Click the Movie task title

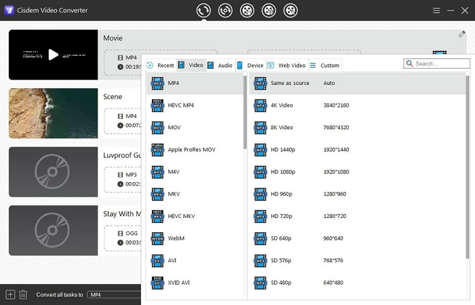[113, 38]
